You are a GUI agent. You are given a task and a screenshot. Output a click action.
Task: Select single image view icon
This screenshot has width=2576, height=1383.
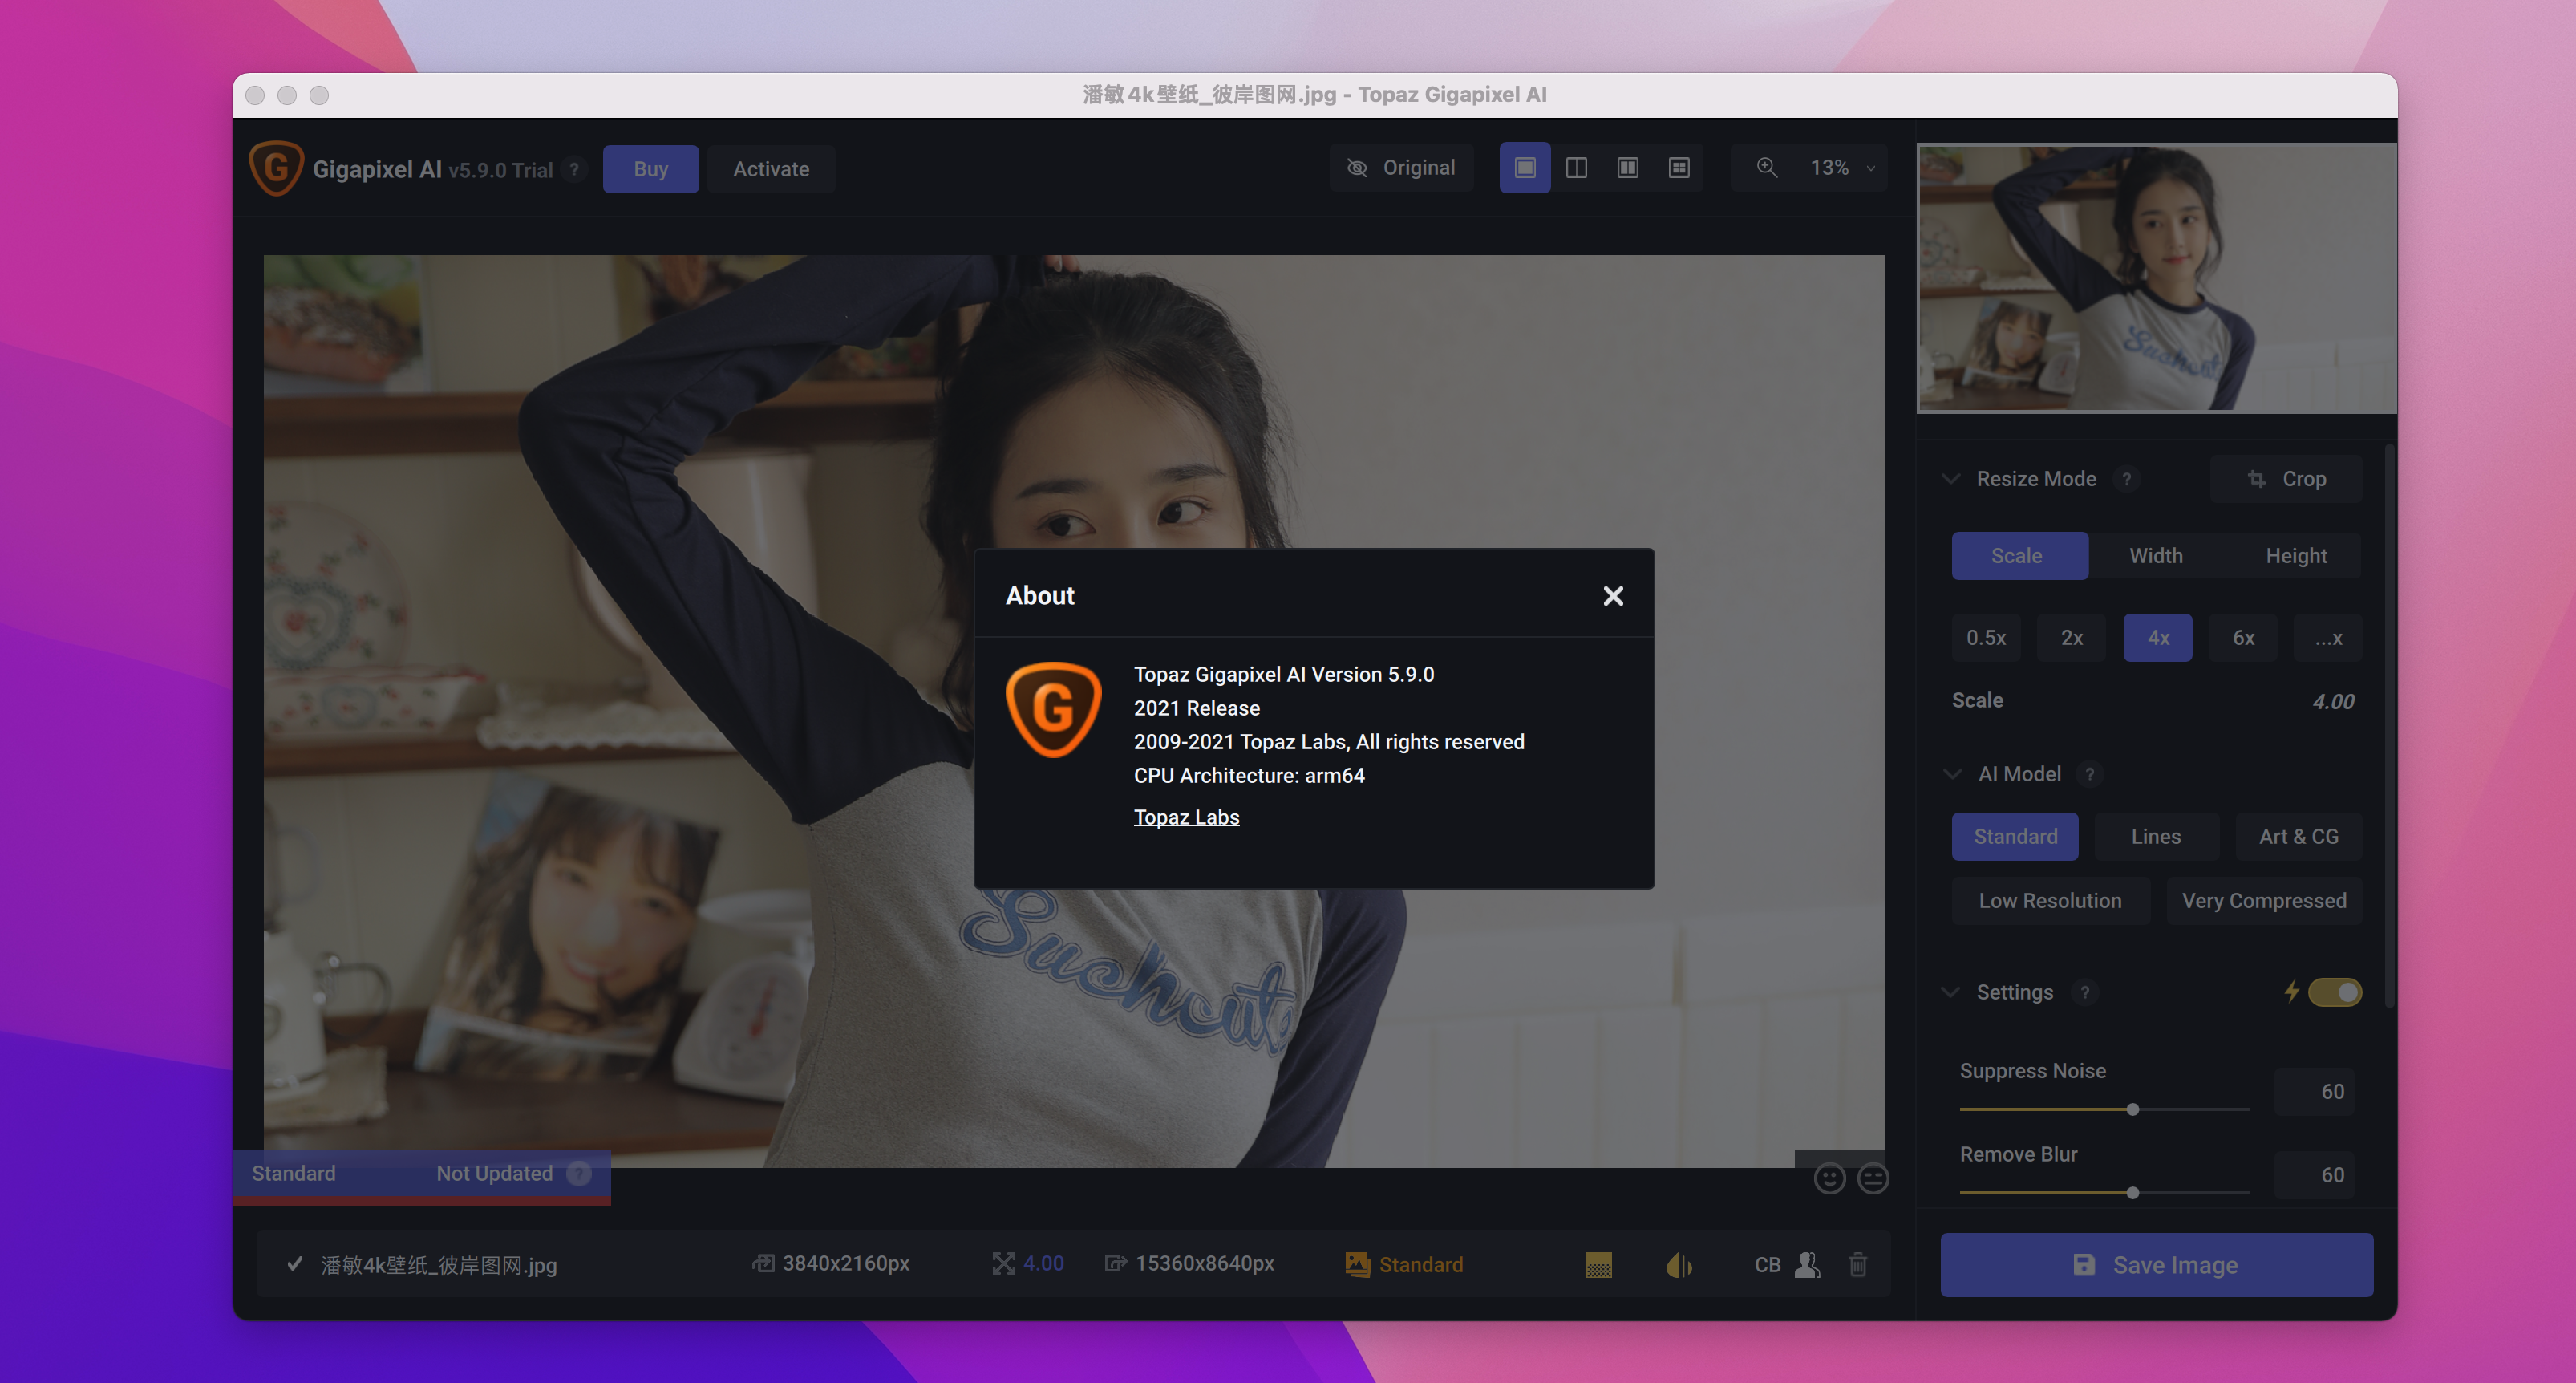pyautogui.click(x=1524, y=168)
